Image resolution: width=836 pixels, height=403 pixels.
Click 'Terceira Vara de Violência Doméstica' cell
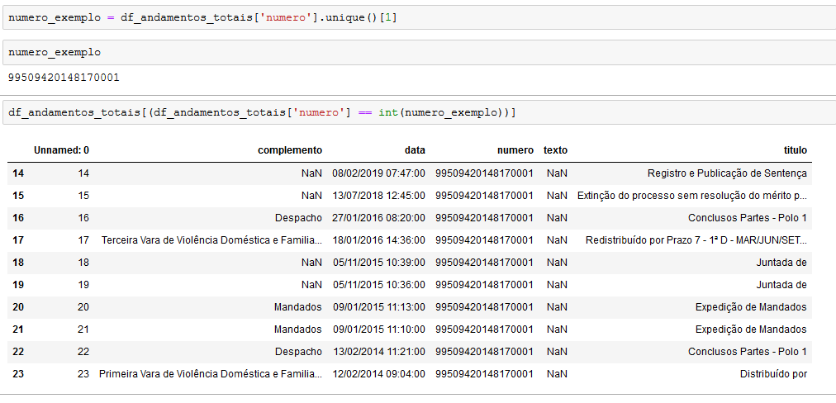coord(211,239)
